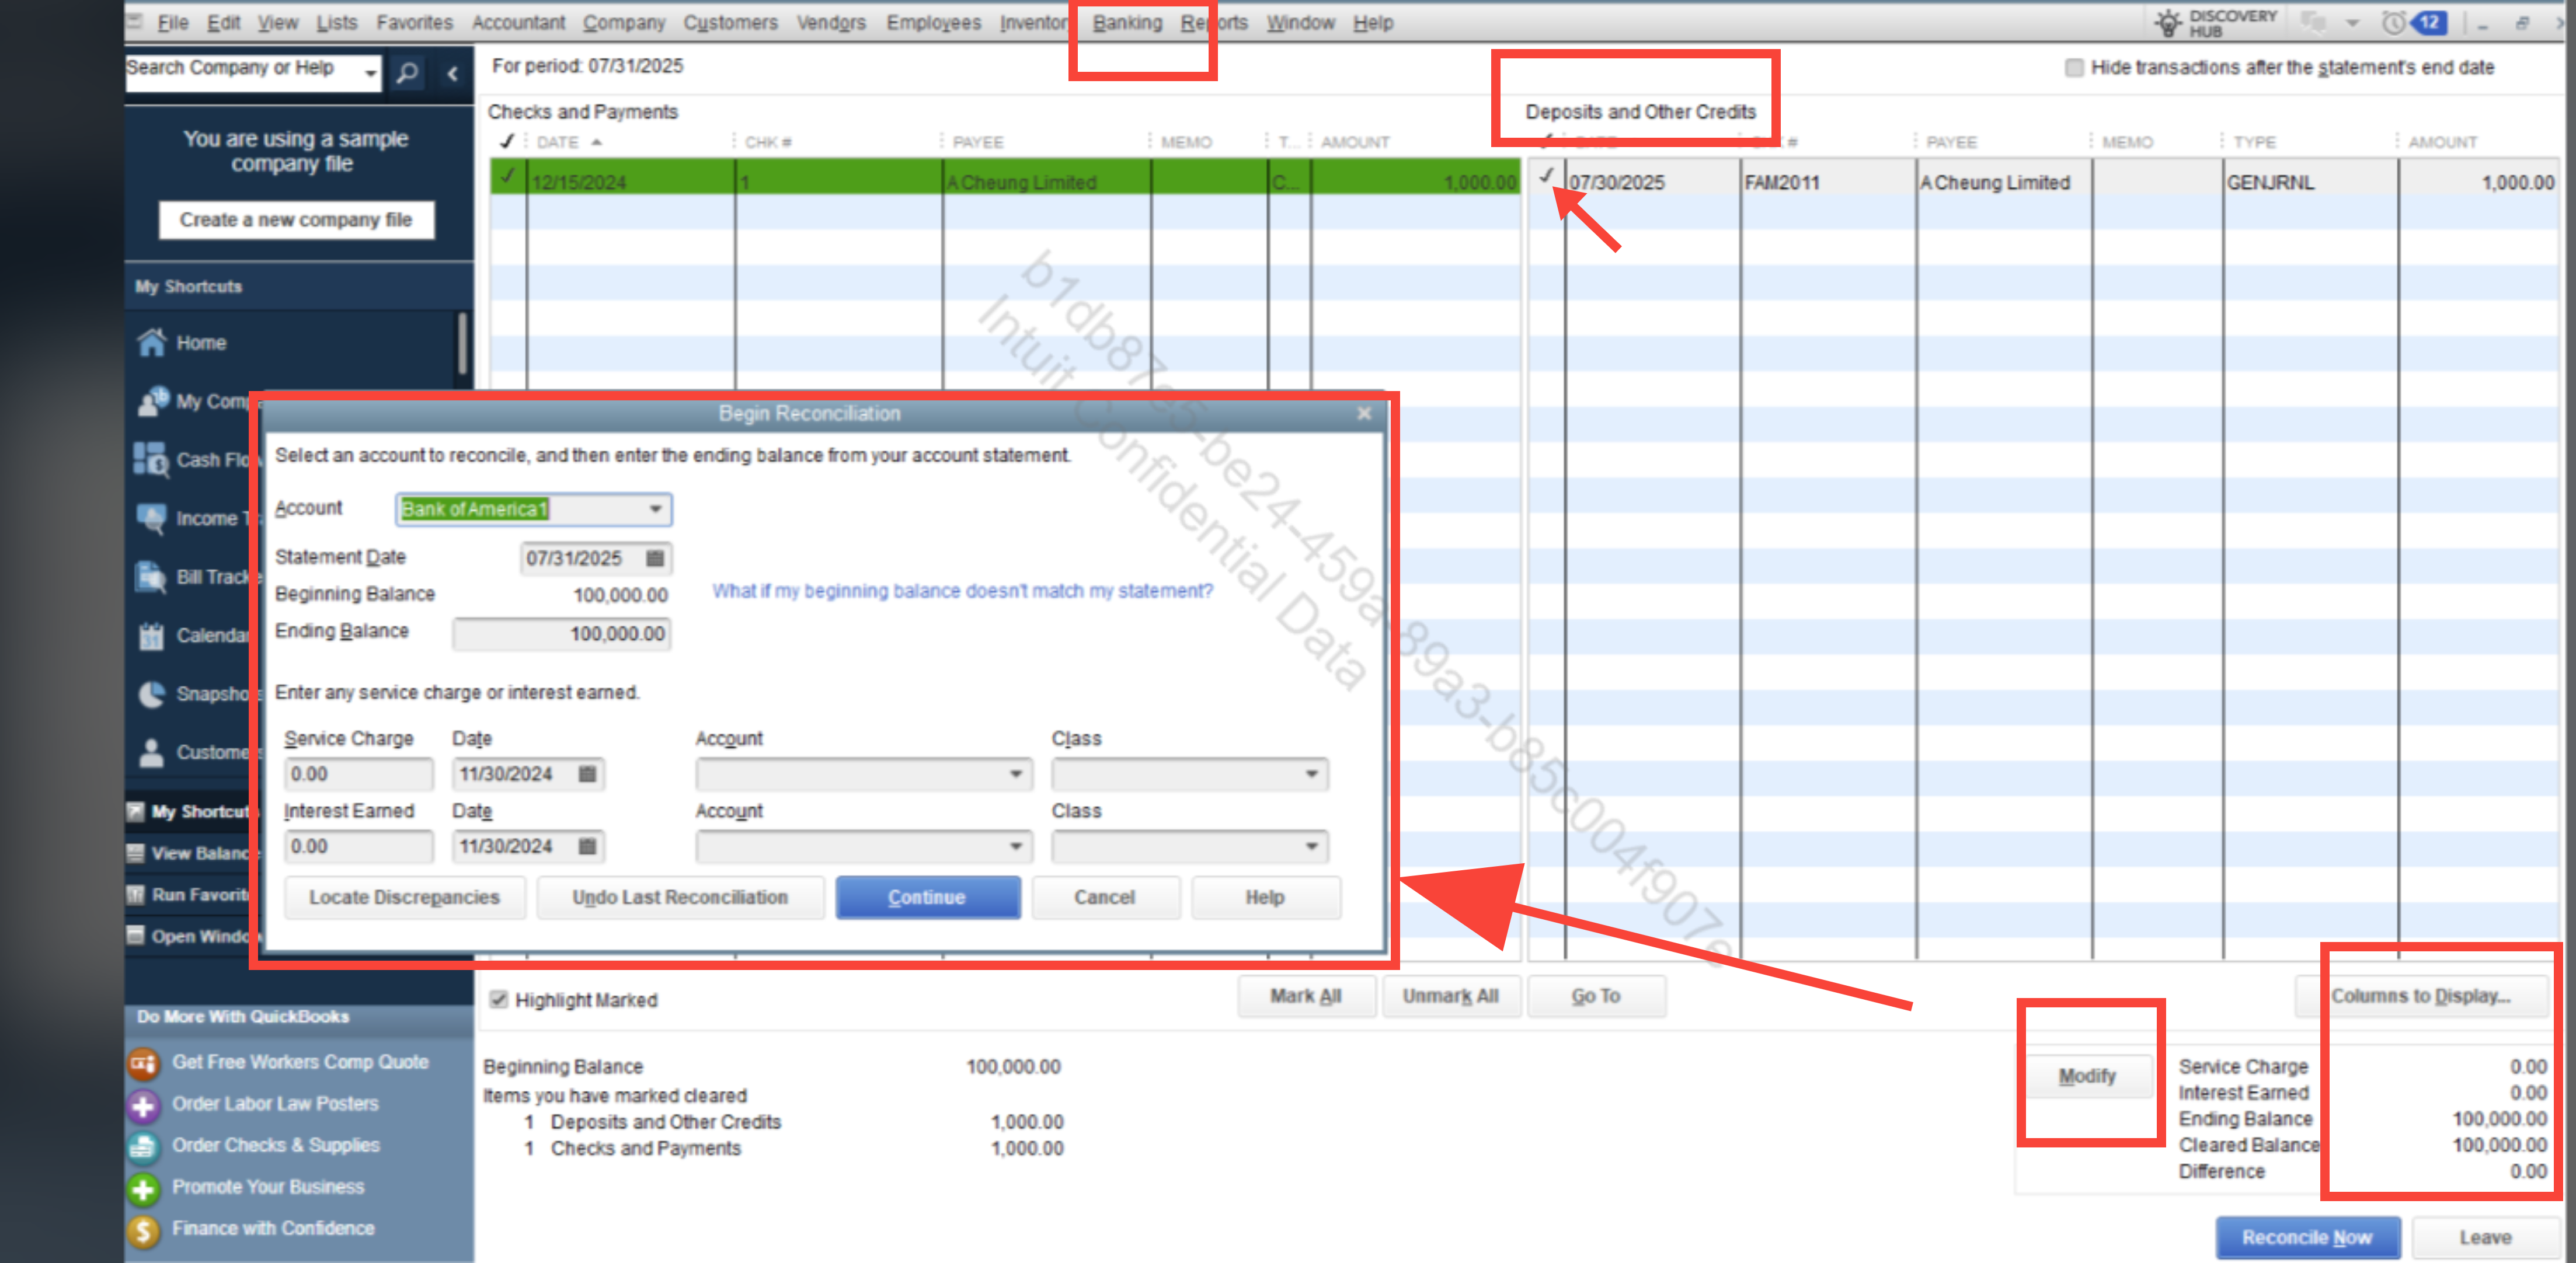Open the Employees menu
This screenshot has width=2576, height=1263.
point(933,22)
